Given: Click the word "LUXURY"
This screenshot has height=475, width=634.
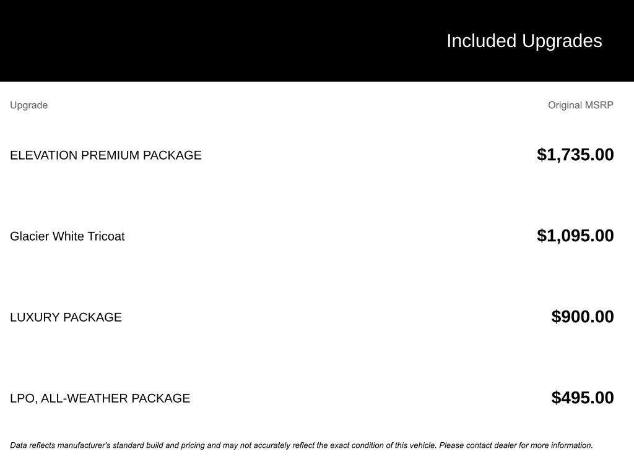Looking at the screenshot, I should tap(35, 317).
